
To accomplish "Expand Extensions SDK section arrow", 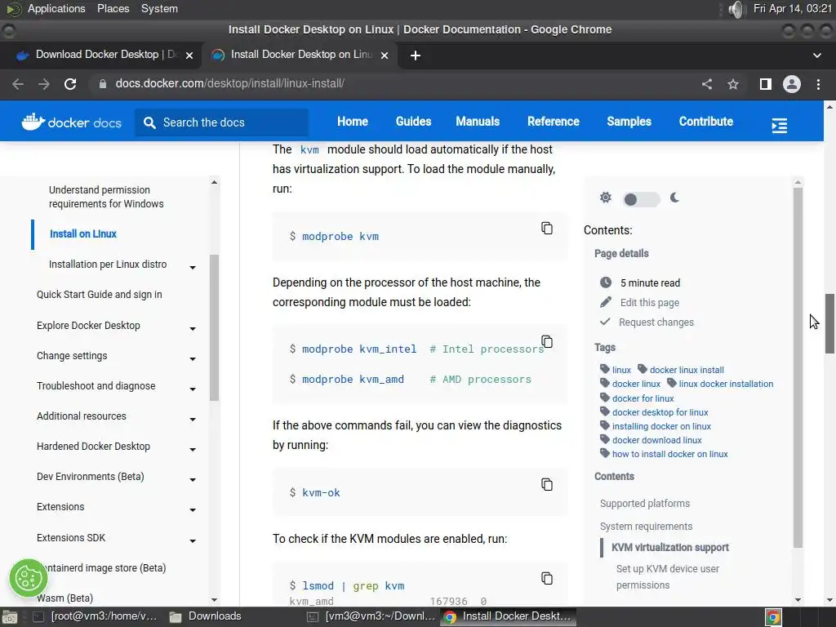I will click(193, 540).
